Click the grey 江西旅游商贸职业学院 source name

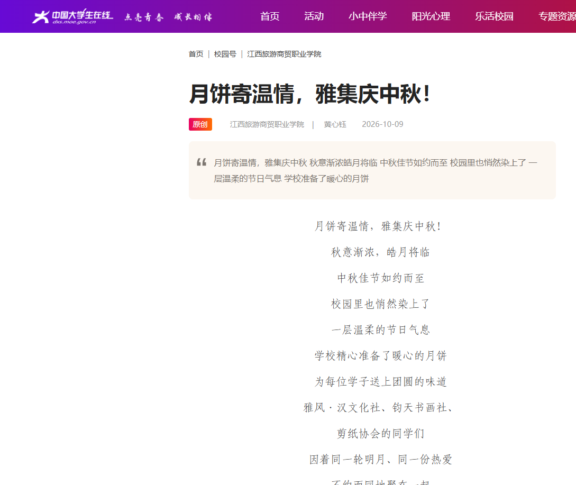pyautogui.click(x=267, y=124)
